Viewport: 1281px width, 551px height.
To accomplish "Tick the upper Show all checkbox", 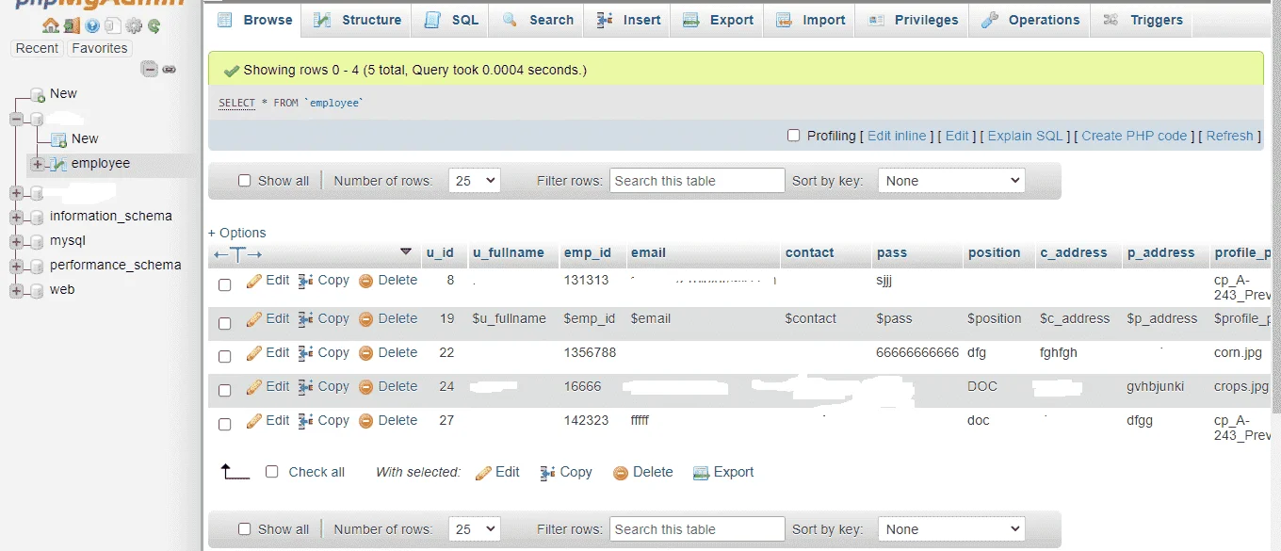I will (x=245, y=181).
